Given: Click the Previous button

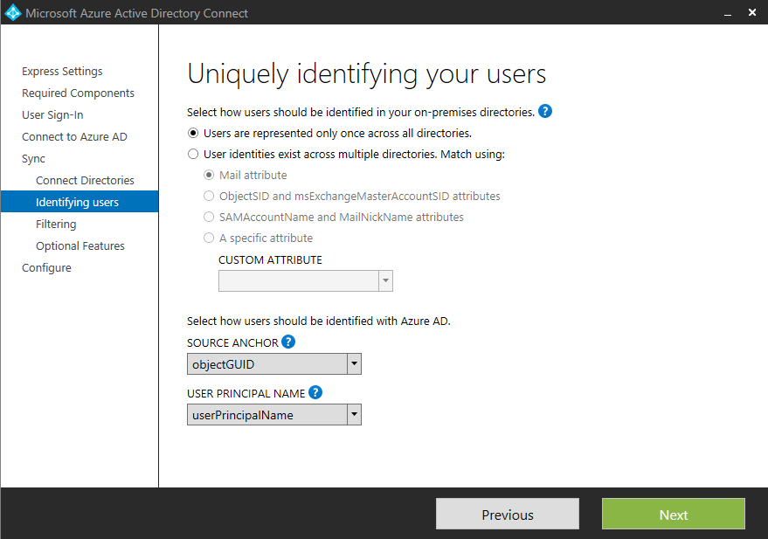Looking at the screenshot, I should (x=507, y=515).
